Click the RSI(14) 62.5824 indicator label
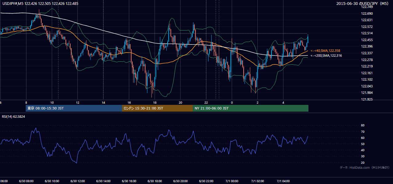The height and width of the screenshot is (184, 393). point(14,117)
